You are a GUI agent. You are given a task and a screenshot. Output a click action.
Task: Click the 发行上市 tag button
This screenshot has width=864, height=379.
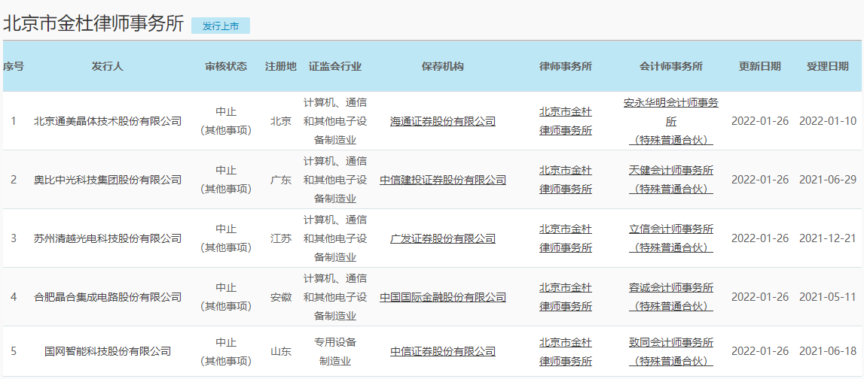221,26
